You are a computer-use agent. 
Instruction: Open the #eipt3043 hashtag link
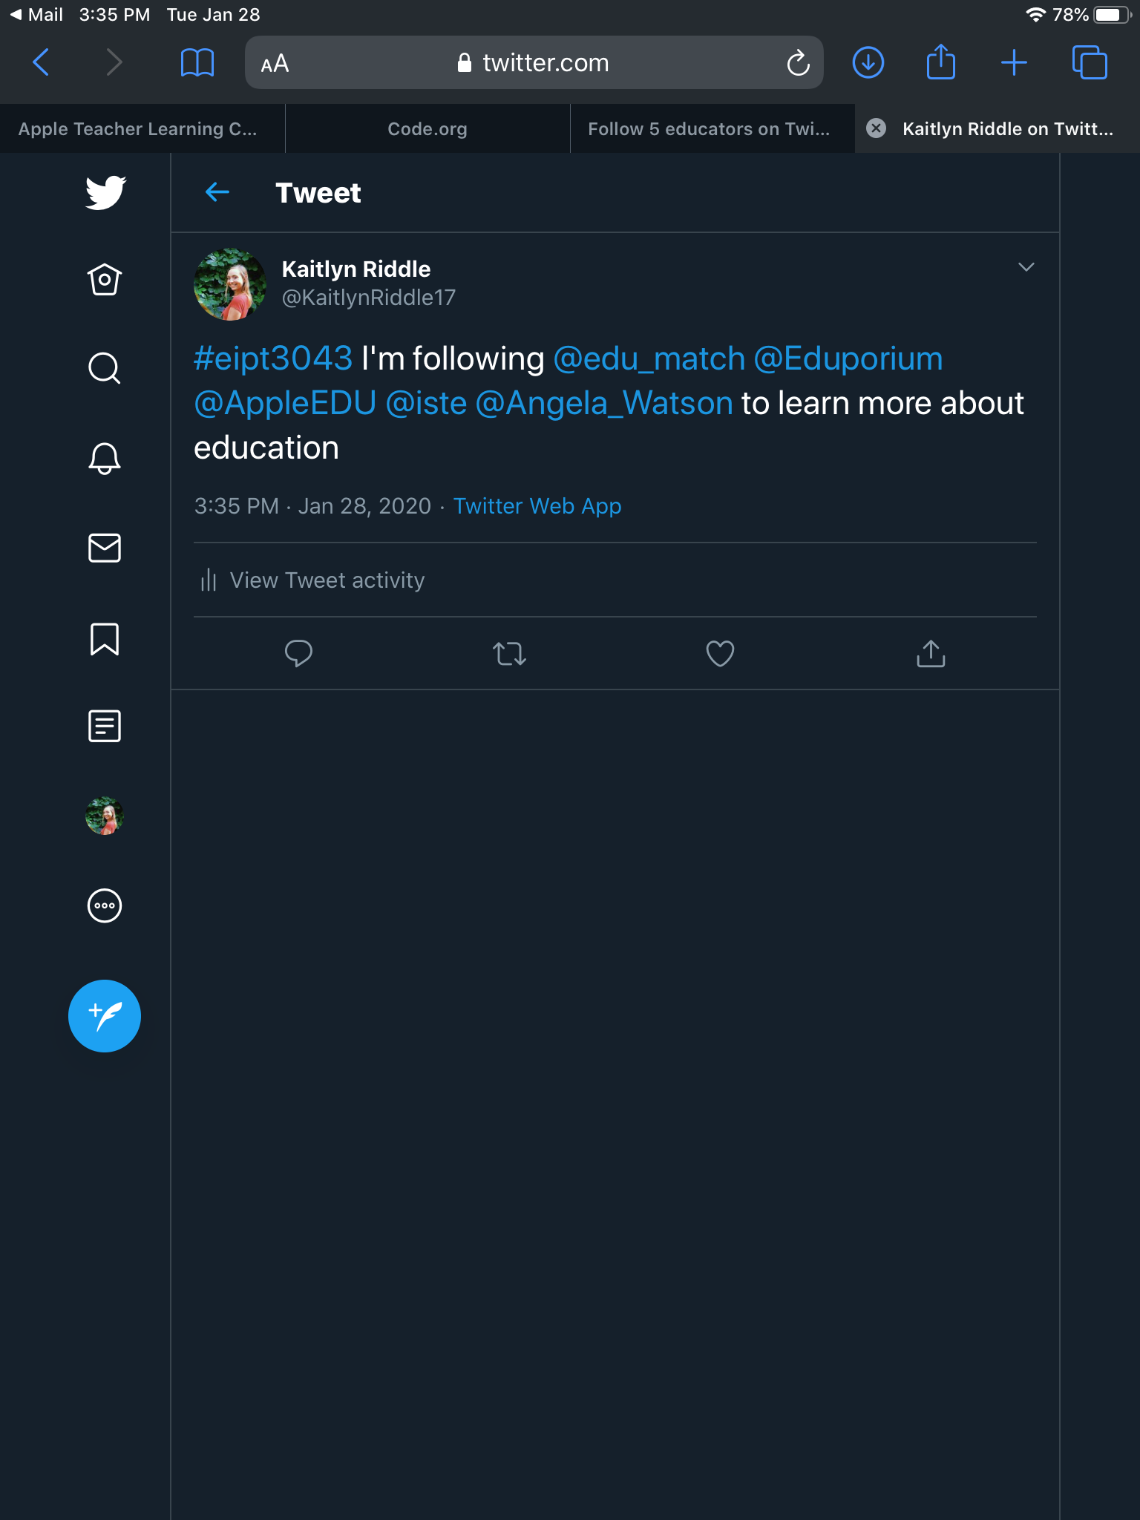point(273,358)
